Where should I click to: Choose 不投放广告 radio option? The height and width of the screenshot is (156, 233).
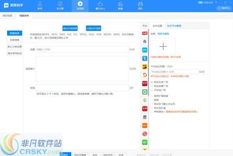152,90
